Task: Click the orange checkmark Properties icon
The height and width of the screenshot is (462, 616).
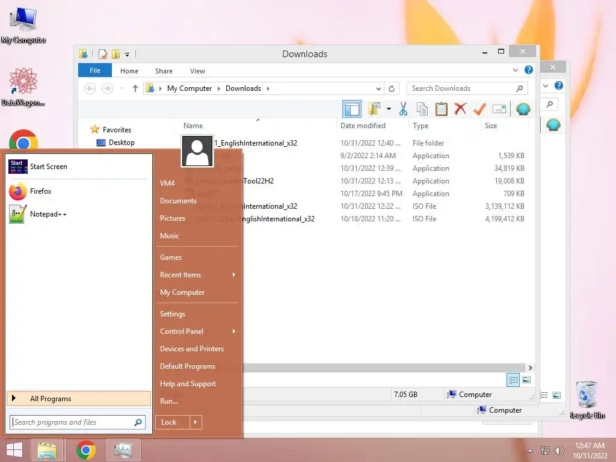Action: pos(479,109)
